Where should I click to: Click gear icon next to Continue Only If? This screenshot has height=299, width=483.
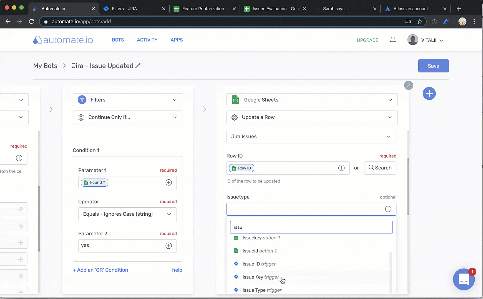coord(81,117)
